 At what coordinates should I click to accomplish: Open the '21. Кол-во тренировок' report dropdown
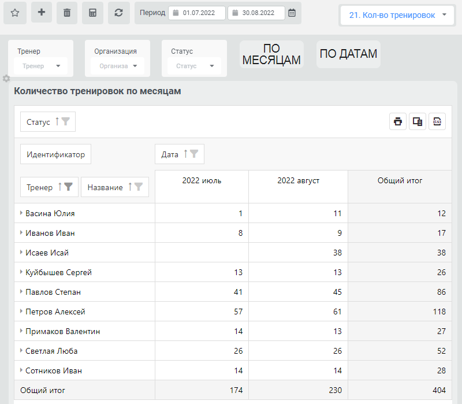click(x=397, y=16)
